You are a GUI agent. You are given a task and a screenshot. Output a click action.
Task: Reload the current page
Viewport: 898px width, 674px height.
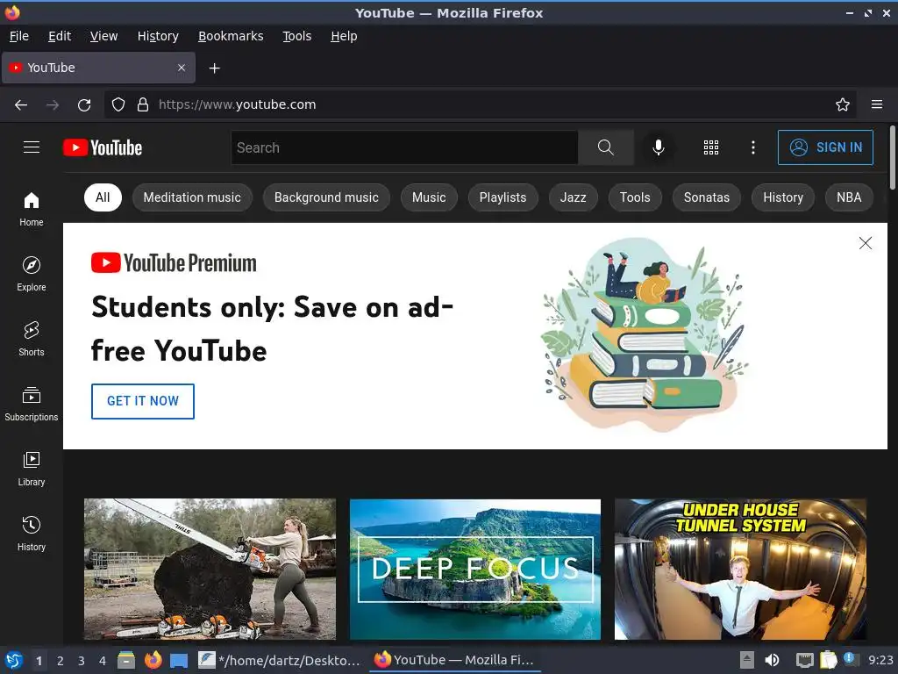[84, 105]
